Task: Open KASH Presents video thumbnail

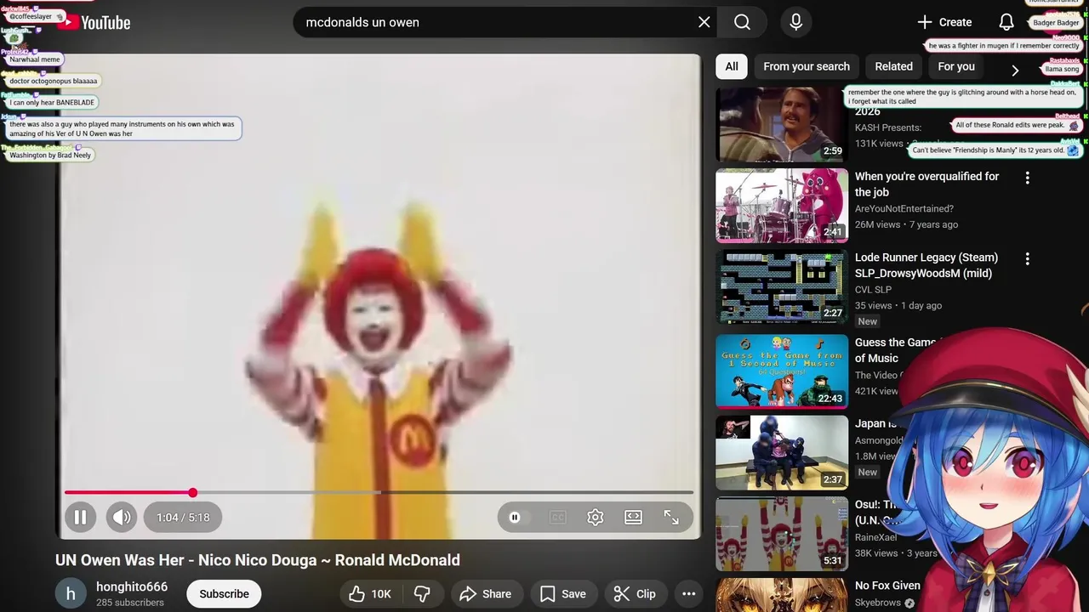Action: pyautogui.click(x=782, y=125)
